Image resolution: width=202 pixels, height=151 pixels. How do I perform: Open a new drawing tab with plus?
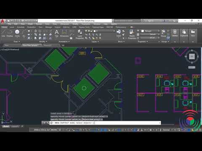click(x=63, y=45)
